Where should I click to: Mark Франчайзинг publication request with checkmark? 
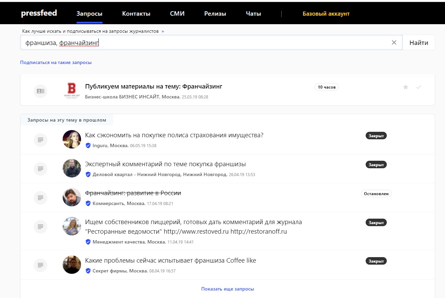pos(418,87)
